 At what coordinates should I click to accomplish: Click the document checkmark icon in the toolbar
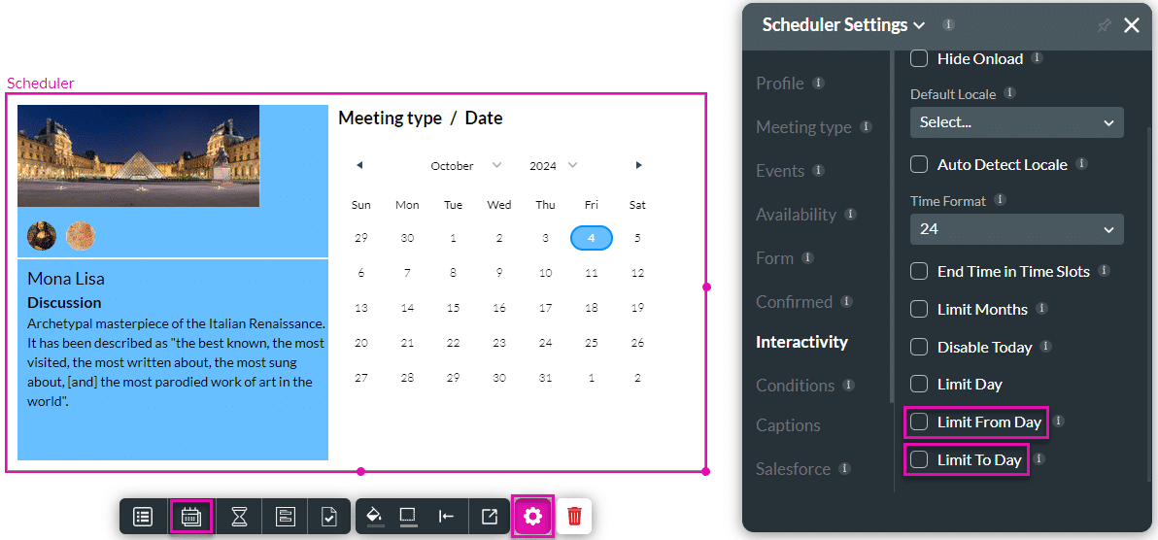coord(328,517)
